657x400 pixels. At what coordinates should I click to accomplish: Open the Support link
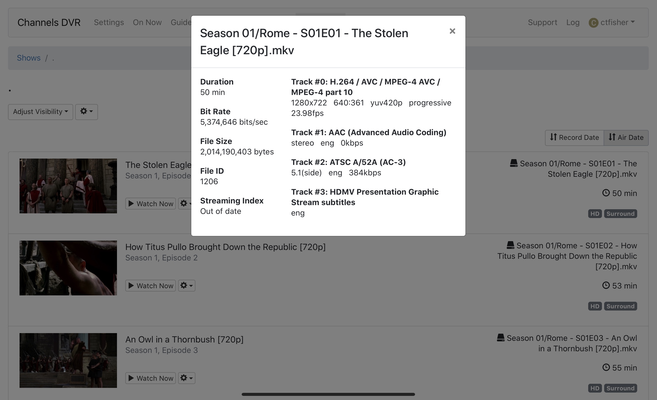click(542, 22)
